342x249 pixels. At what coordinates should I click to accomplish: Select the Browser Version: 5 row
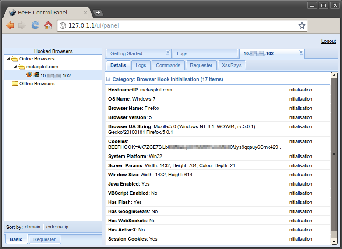point(218,117)
